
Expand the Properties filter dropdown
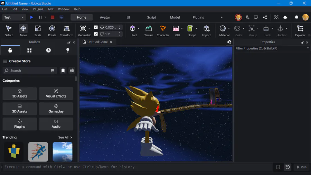point(308,48)
